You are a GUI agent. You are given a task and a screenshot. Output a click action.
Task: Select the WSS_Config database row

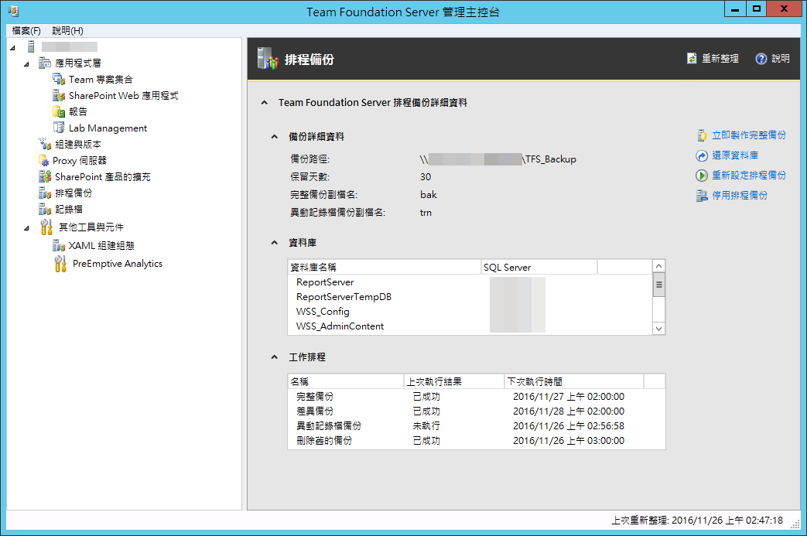click(470, 312)
